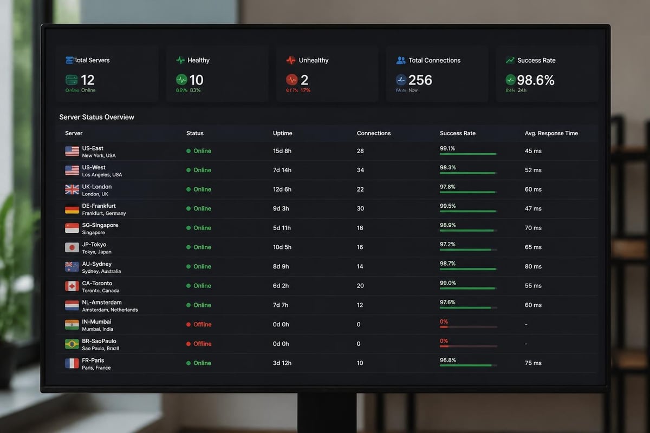
Task: Select the CA-Toronto server name
Action: tap(97, 283)
